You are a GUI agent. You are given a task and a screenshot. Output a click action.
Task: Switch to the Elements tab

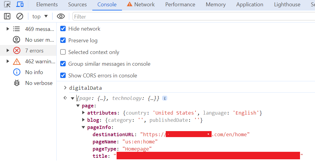(x=47, y=4)
